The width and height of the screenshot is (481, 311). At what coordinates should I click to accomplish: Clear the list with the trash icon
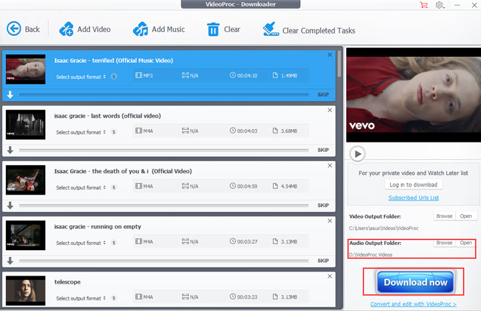pyautogui.click(x=223, y=29)
